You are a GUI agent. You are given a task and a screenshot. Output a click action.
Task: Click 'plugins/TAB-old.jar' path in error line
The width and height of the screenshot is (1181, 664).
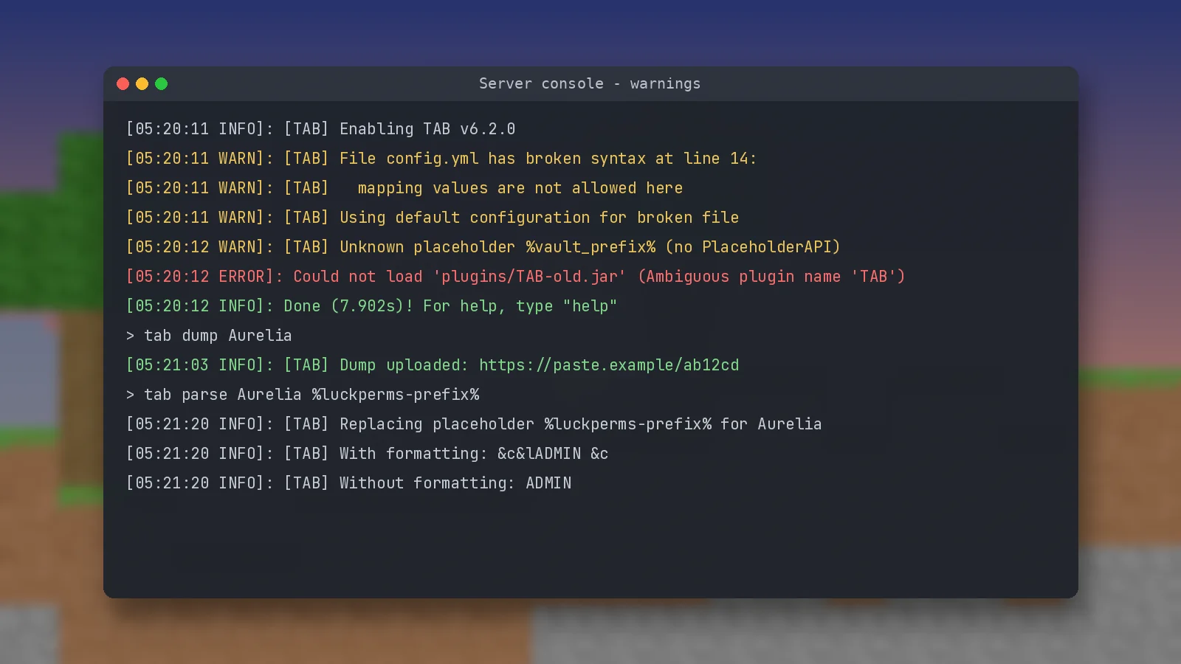529,277
